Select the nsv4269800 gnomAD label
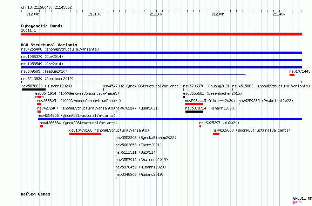The width and height of the screenshot is (312, 206). click(251, 130)
